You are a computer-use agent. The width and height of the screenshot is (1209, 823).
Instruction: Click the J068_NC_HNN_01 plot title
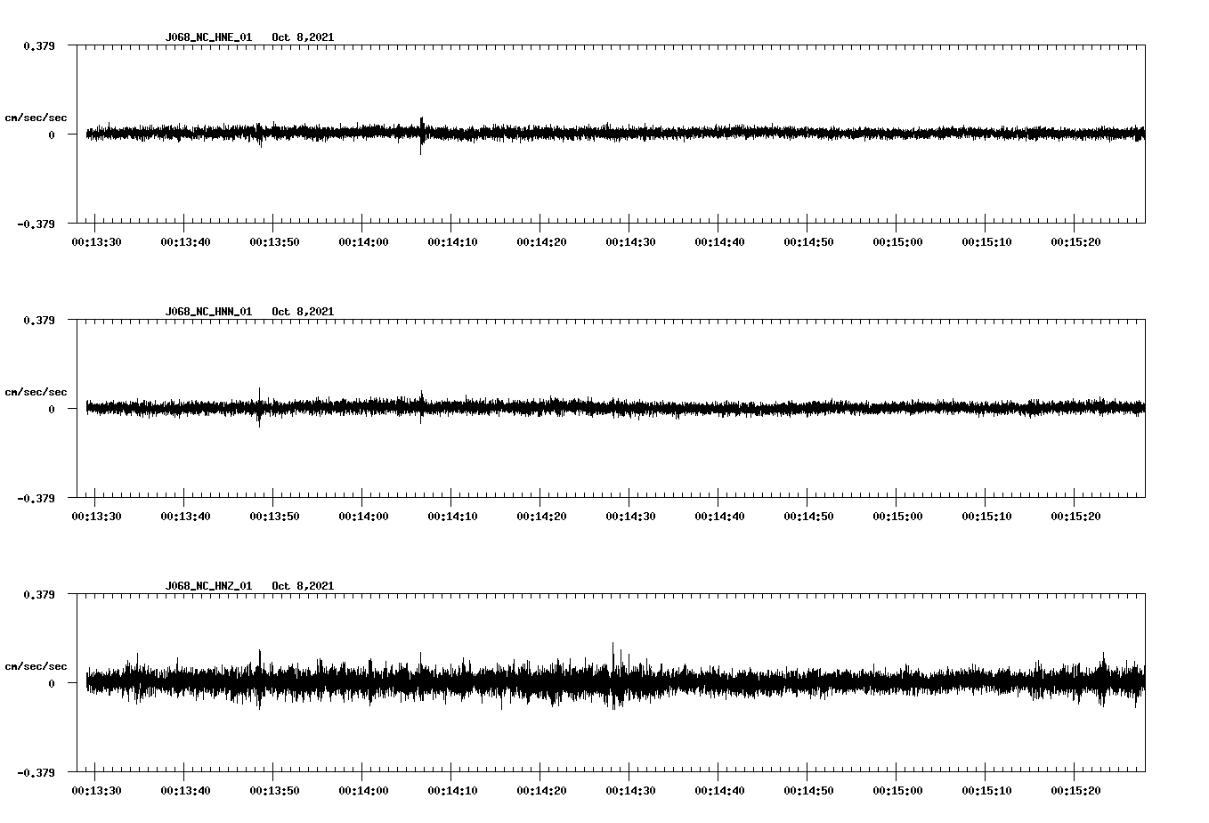(208, 312)
